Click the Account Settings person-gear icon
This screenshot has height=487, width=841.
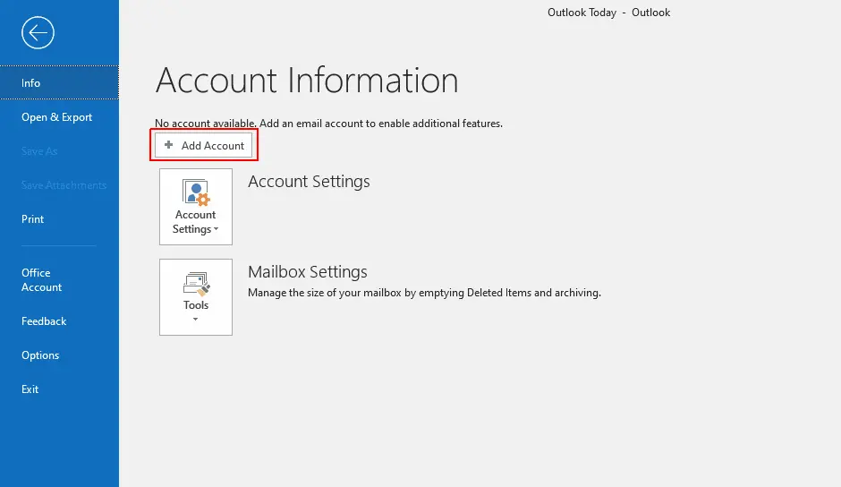(x=196, y=192)
